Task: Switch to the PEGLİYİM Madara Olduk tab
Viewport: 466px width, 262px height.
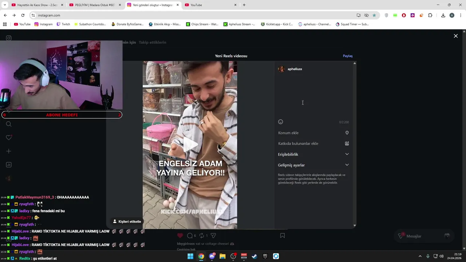Action: 95,5
